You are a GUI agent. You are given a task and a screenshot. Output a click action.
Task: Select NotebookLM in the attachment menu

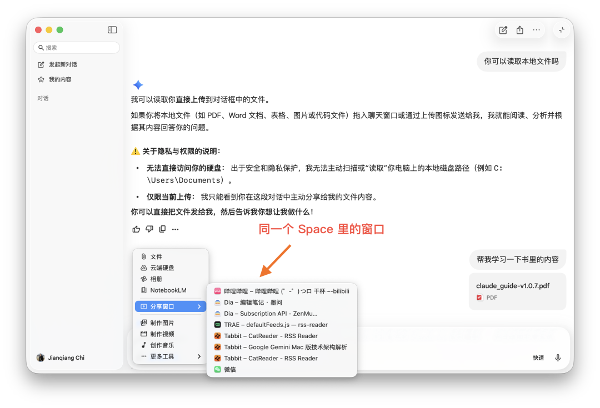171,290
